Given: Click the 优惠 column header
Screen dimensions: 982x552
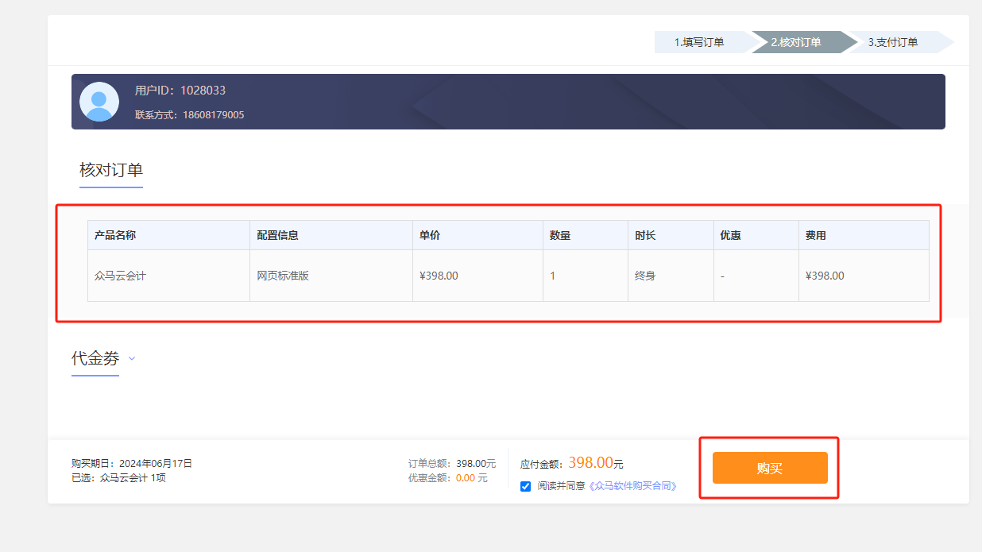Looking at the screenshot, I should point(756,235).
